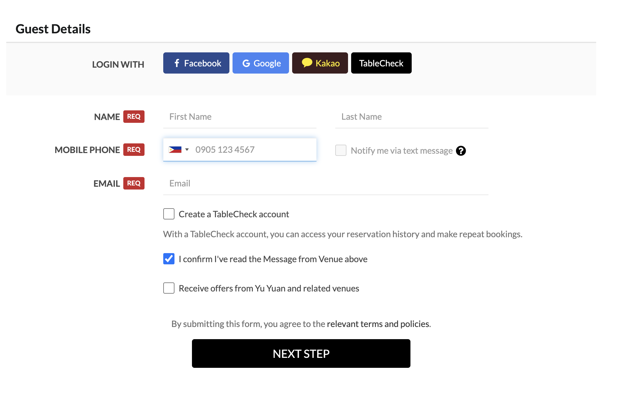Check Create a TableCheck account
Viewport: 623px width, 399px height.
point(169,214)
